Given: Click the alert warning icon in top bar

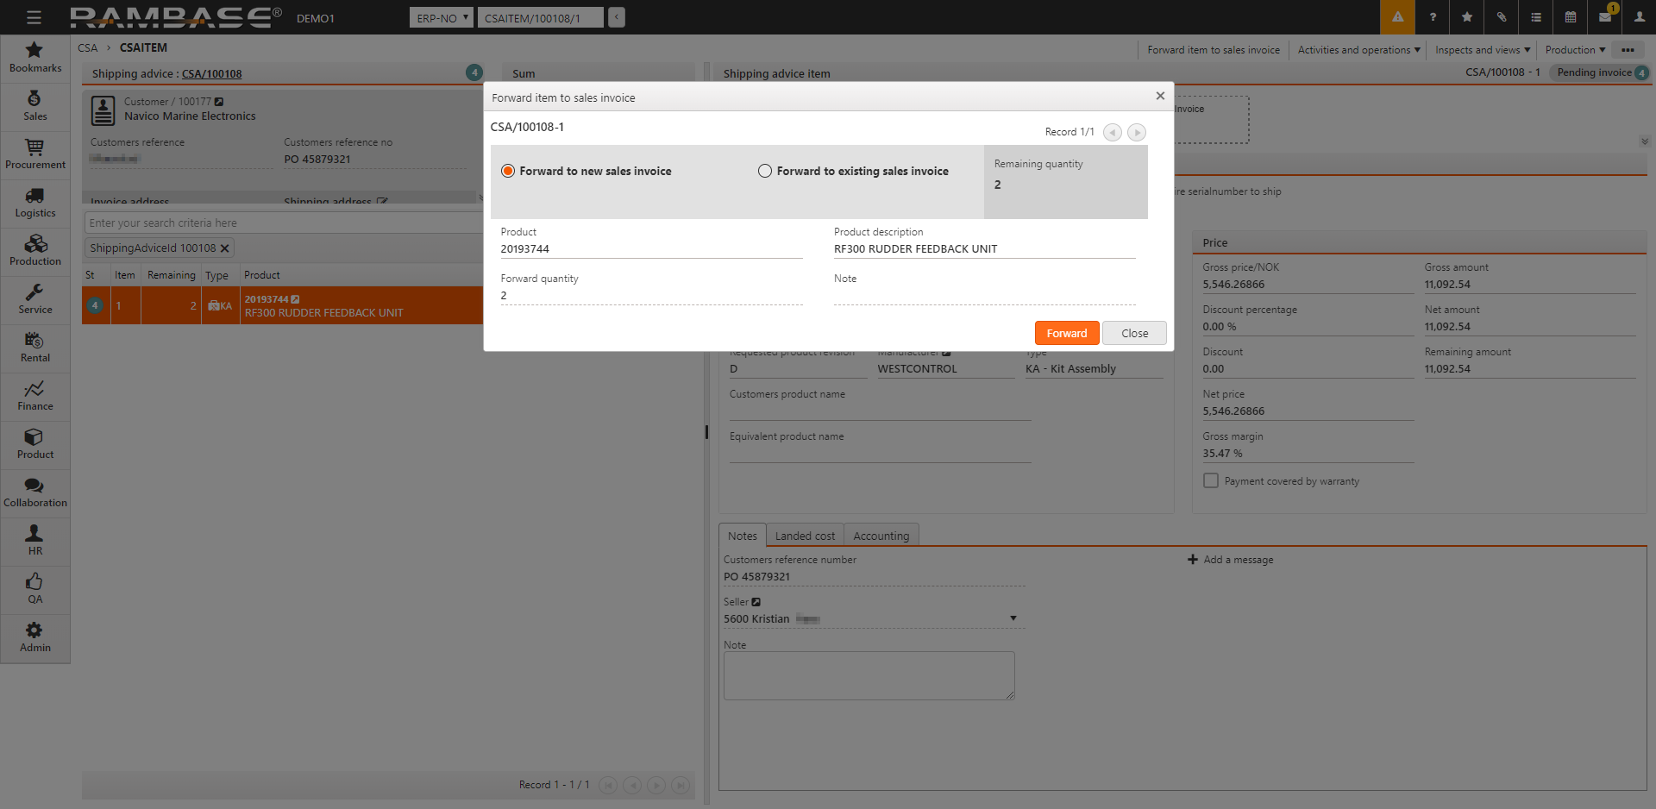Looking at the screenshot, I should tap(1397, 17).
